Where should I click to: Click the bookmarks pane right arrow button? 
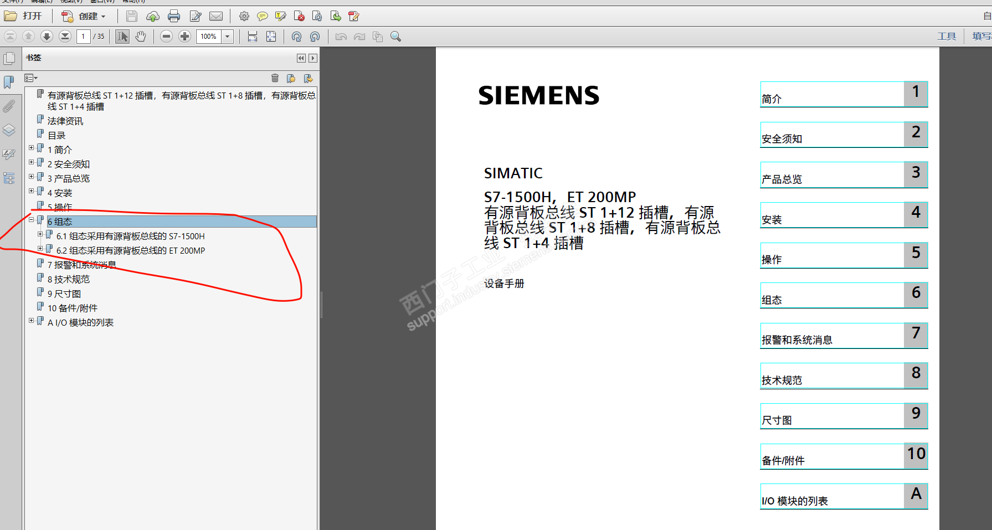pos(313,58)
